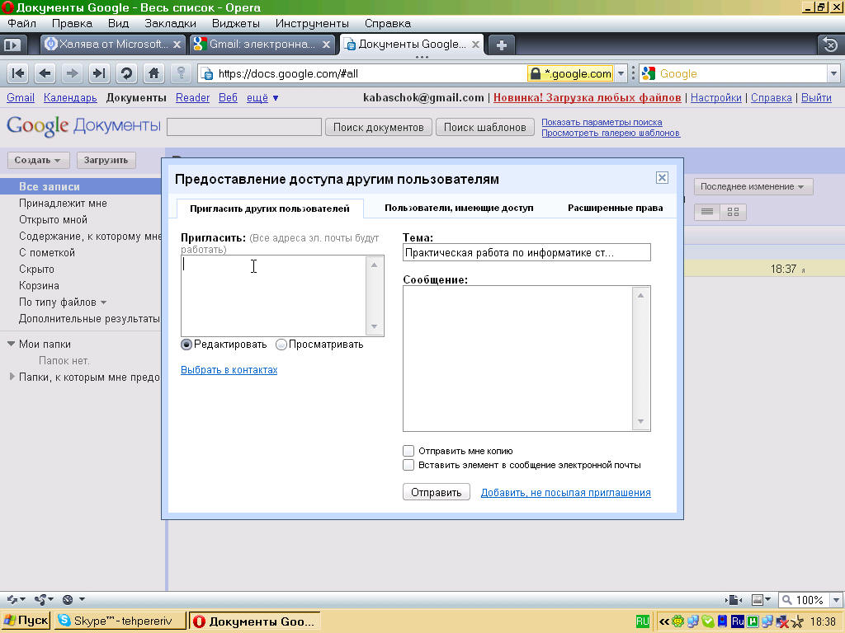Open a new tab with plus button

[x=501, y=45]
